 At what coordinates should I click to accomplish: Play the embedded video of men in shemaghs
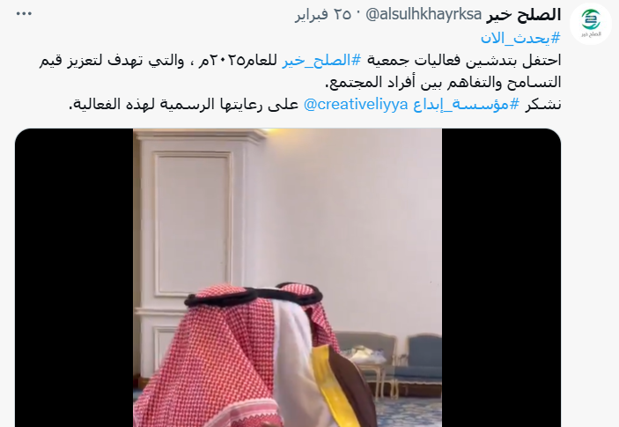point(287,277)
